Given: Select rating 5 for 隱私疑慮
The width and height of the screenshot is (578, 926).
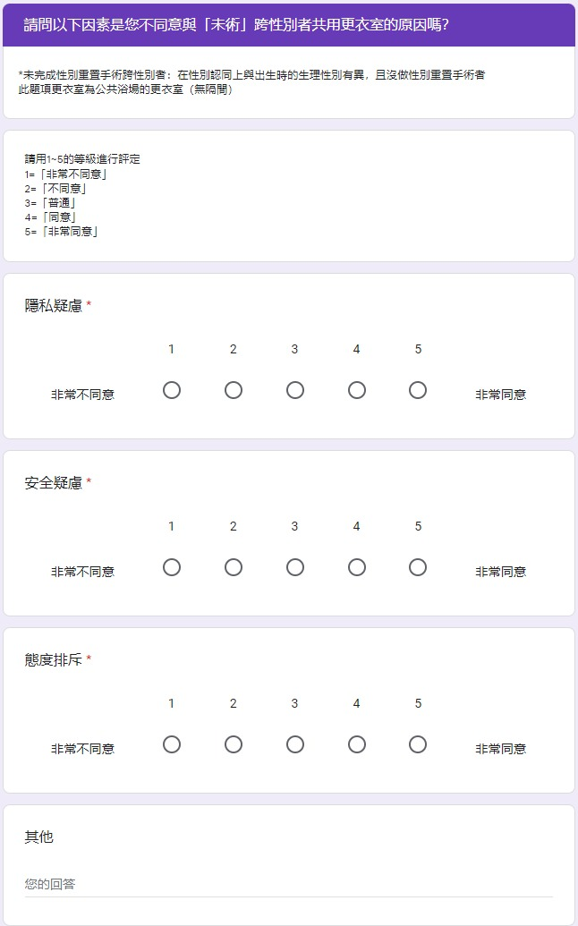Looking at the screenshot, I should coord(418,390).
